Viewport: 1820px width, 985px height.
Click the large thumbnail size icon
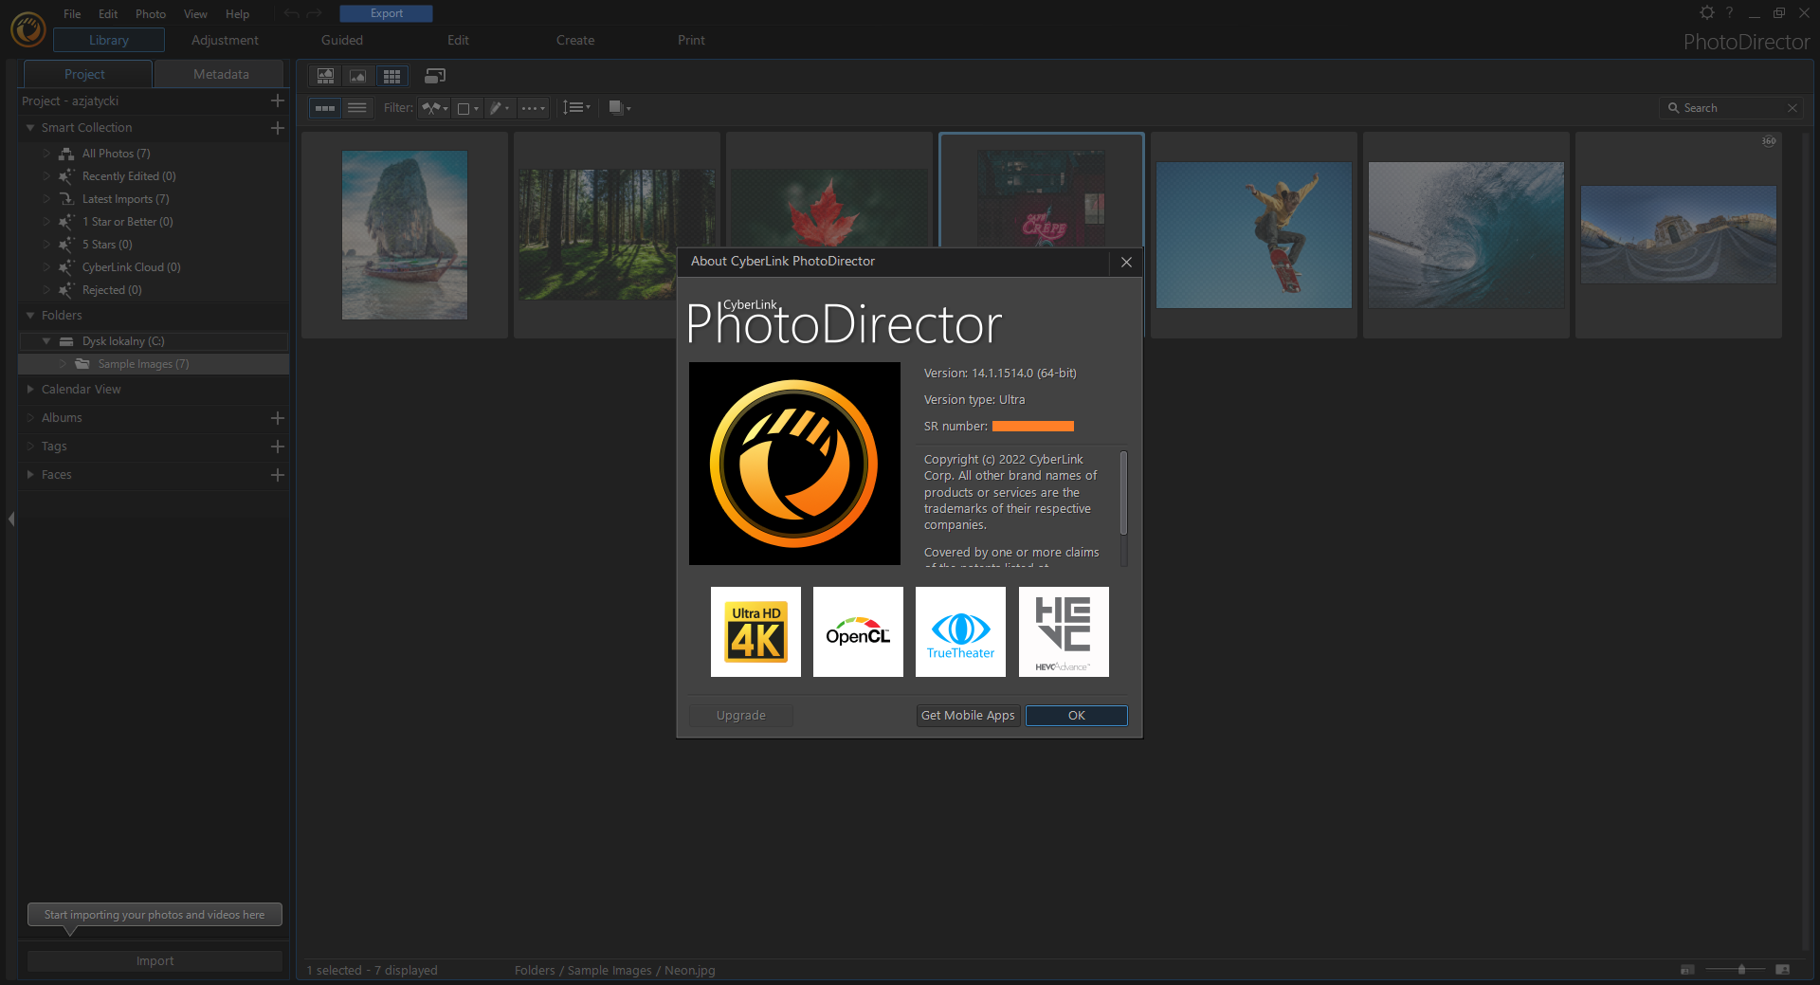pyautogui.click(x=1782, y=970)
